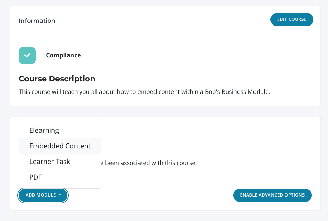Screen dimensions: 328x221
Task: Click the divider line below Information heading
Action: [x=165, y=33]
